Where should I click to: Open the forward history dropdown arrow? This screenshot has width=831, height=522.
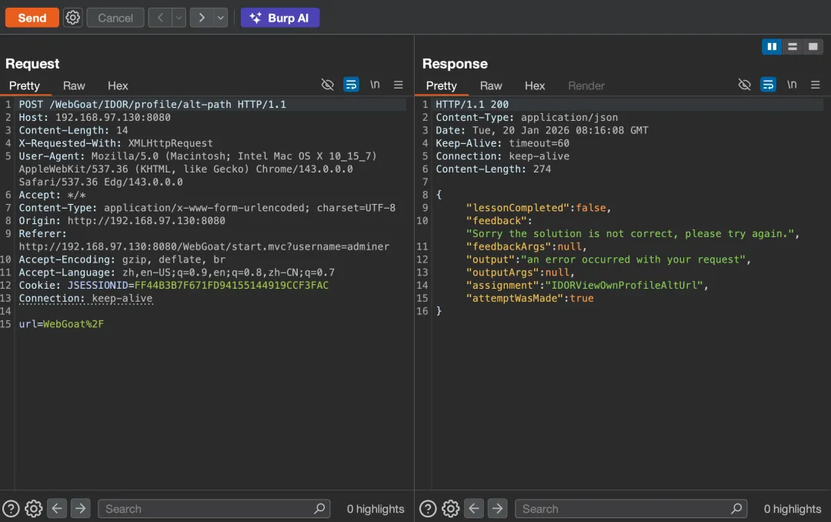[221, 18]
